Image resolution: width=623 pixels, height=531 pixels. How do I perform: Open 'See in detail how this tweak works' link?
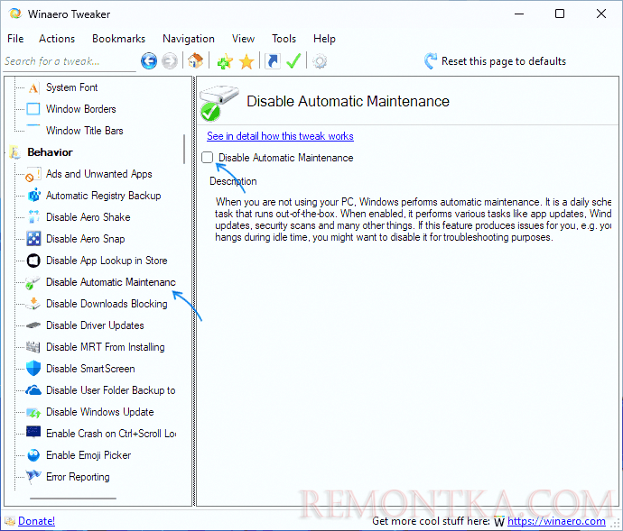280,136
